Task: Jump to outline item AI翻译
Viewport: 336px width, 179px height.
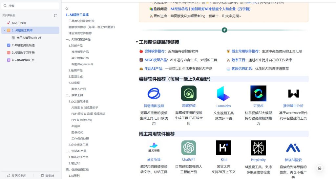Action: [x=76, y=126]
